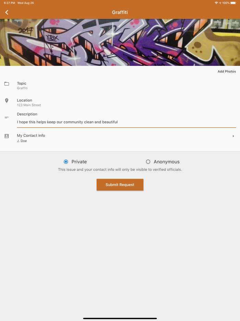240x321 pixels.
Task: Expand My Contact Info arrow
Action: click(233, 136)
